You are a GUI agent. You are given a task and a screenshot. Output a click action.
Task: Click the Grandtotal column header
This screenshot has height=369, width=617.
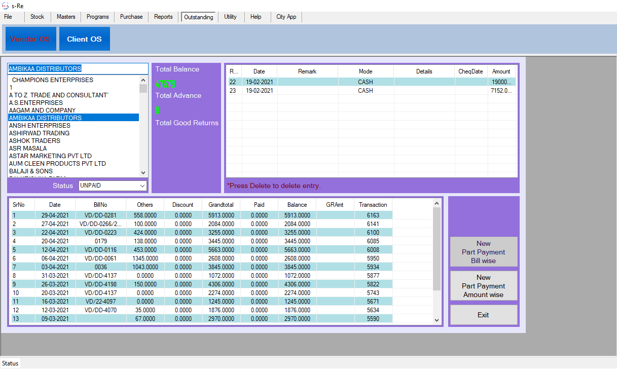[221, 205]
